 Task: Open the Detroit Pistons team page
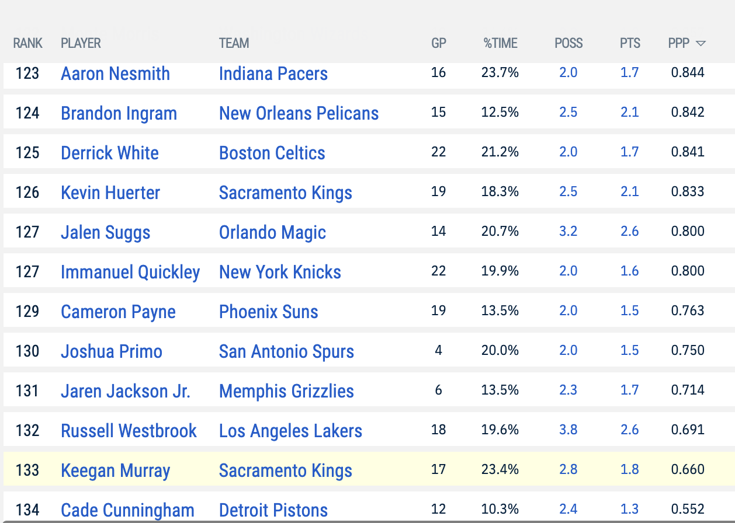coord(273,510)
